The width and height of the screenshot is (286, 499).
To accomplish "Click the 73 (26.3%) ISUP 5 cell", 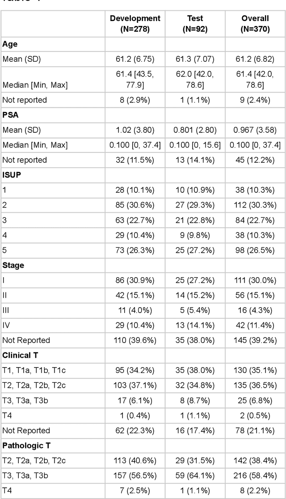I will (x=135, y=250).
